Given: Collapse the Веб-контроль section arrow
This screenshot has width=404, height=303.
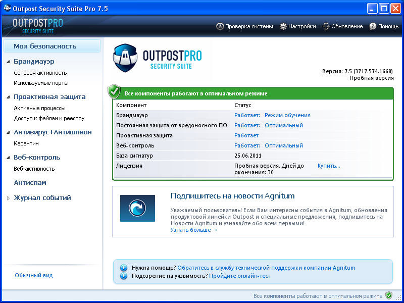Looking at the screenshot, I should (x=8, y=158).
